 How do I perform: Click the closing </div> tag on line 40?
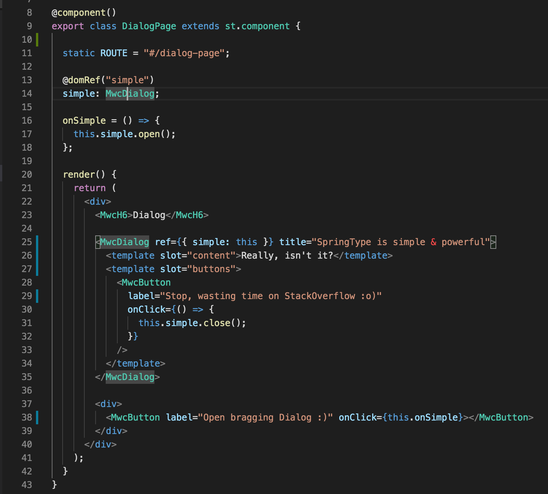(x=100, y=445)
